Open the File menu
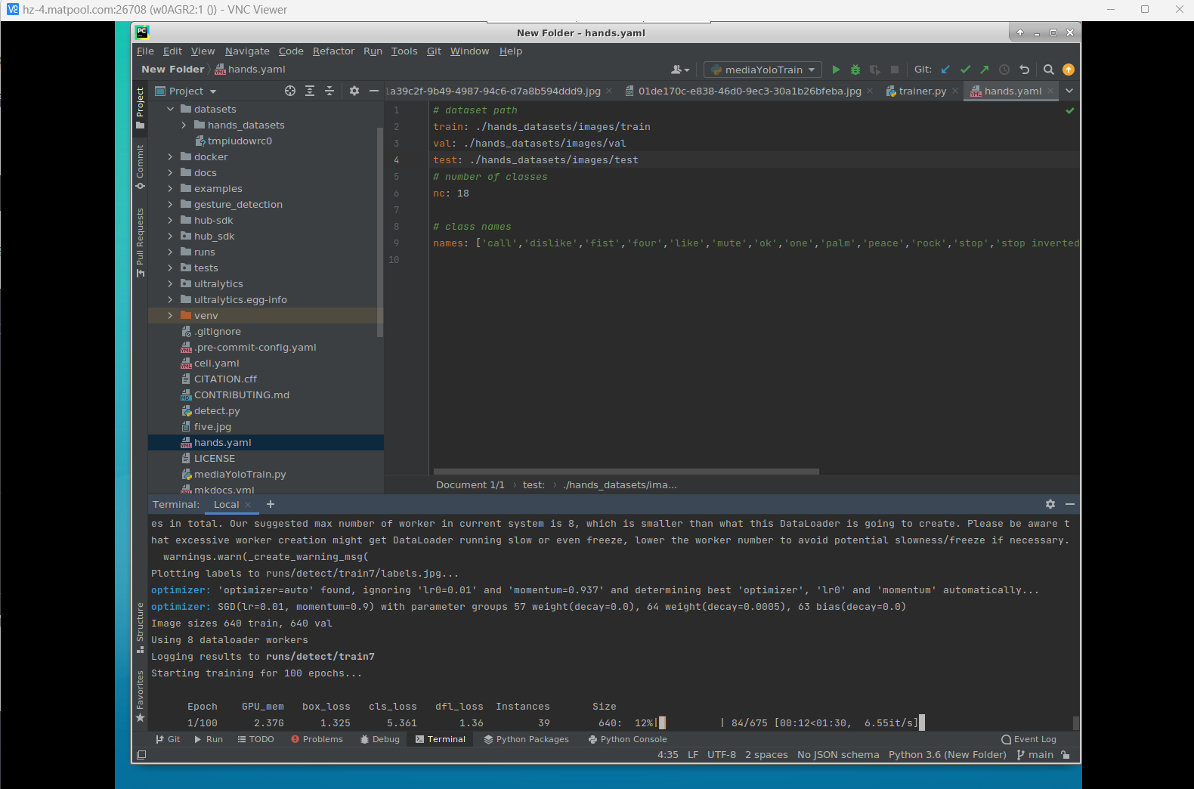Screen dimensions: 1194x789 coord(145,51)
